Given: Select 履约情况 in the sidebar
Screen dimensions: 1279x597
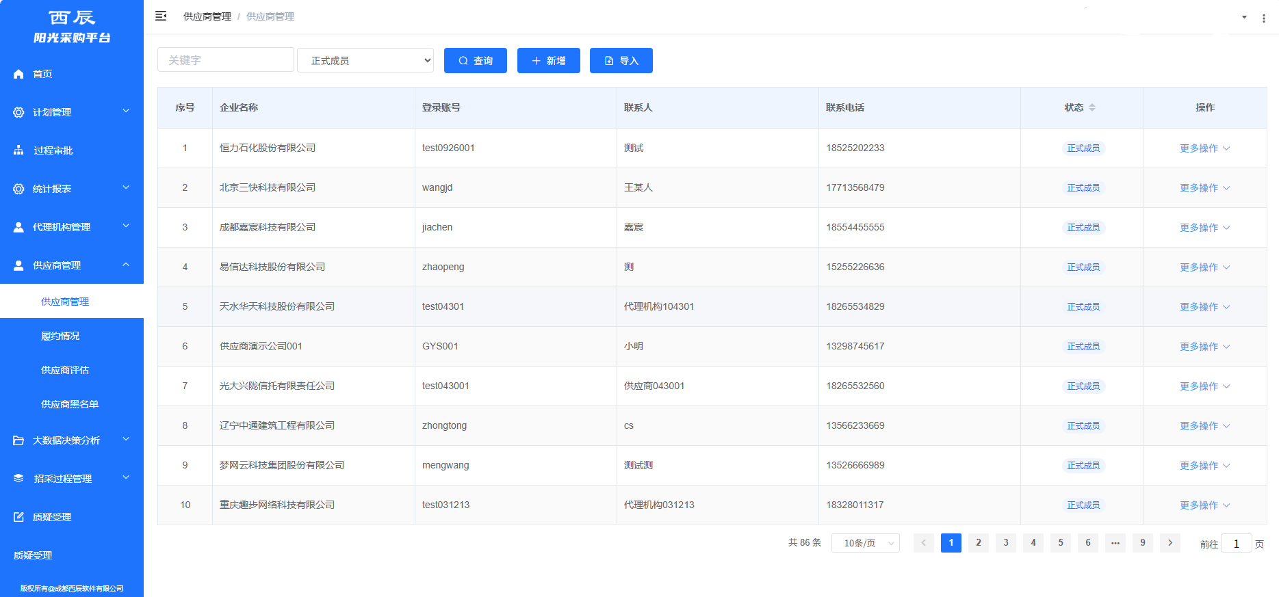Looking at the screenshot, I should pyautogui.click(x=60, y=336).
